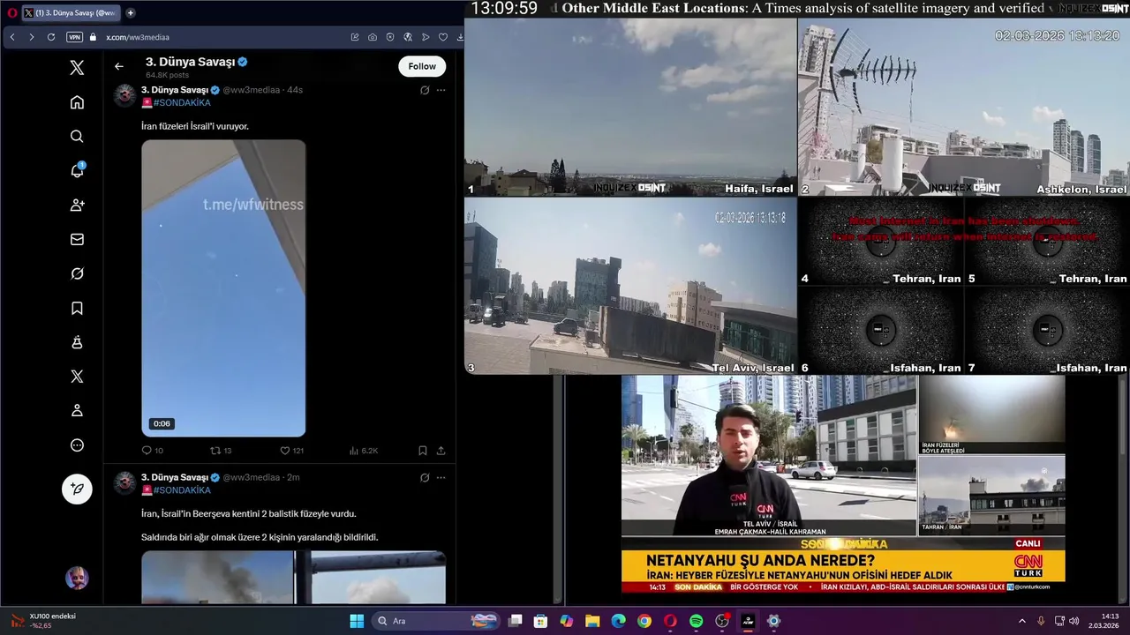Play the t.me/wfwitness video
Viewport: 1130px width, 635px height.
point(223,288)
